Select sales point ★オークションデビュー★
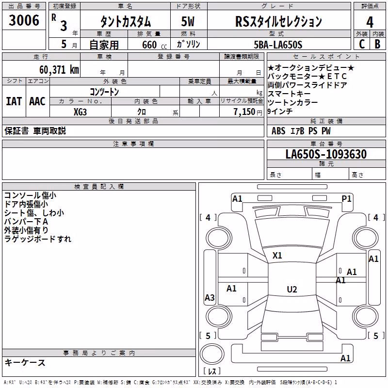388x388 pixels. coord(311,67)
